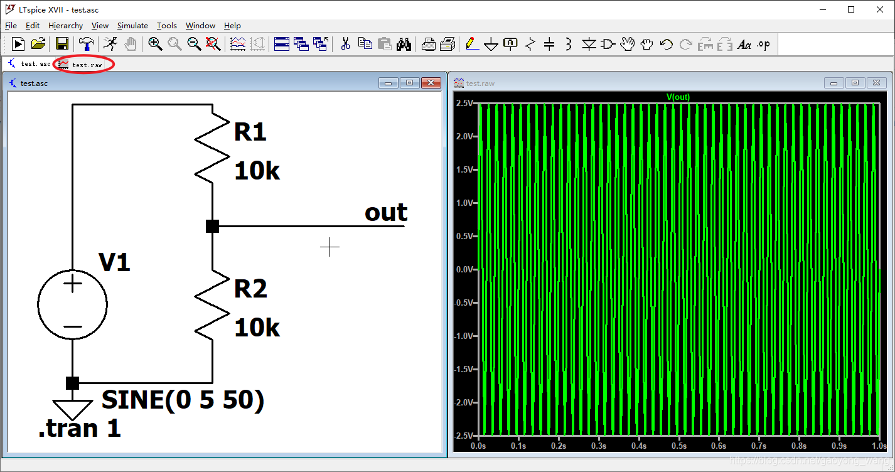The width and height of the screenshot is (895, 472).
Task: Open the Window menu
Action: pos(201,26)
